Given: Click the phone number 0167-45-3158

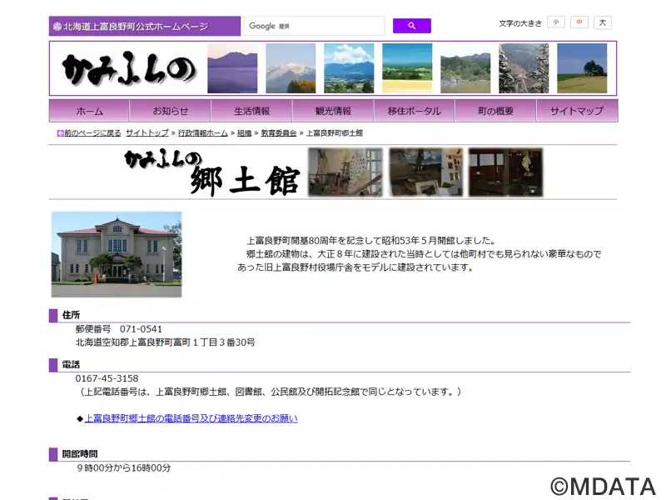Looking at the screenshot, I should tap(107, 378).
